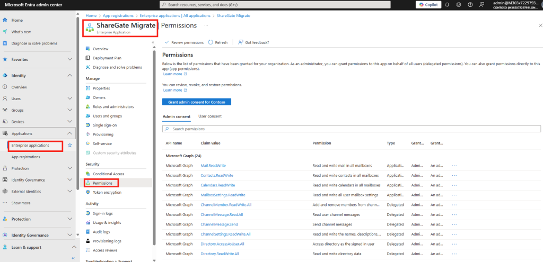This screenshot has width=543, height=262.
Task: Open the help question mark icon
Action: tap(470, 5)
